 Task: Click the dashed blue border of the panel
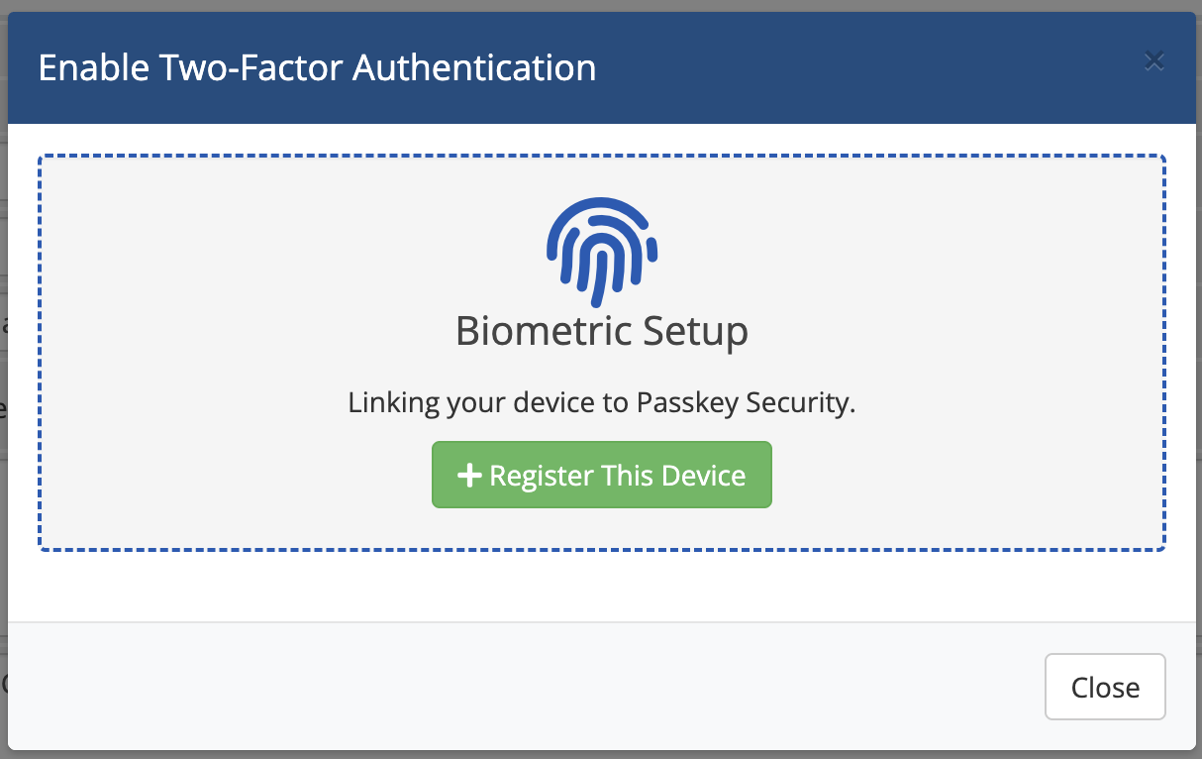tap(40, 352)
